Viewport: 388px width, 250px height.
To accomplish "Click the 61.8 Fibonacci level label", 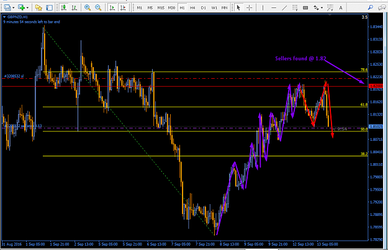I will pyautogui.click(x=364, y=105).
